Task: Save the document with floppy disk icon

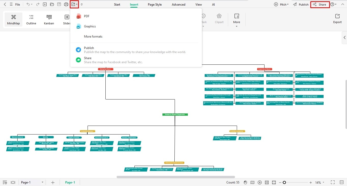Action: pos(59,4)
